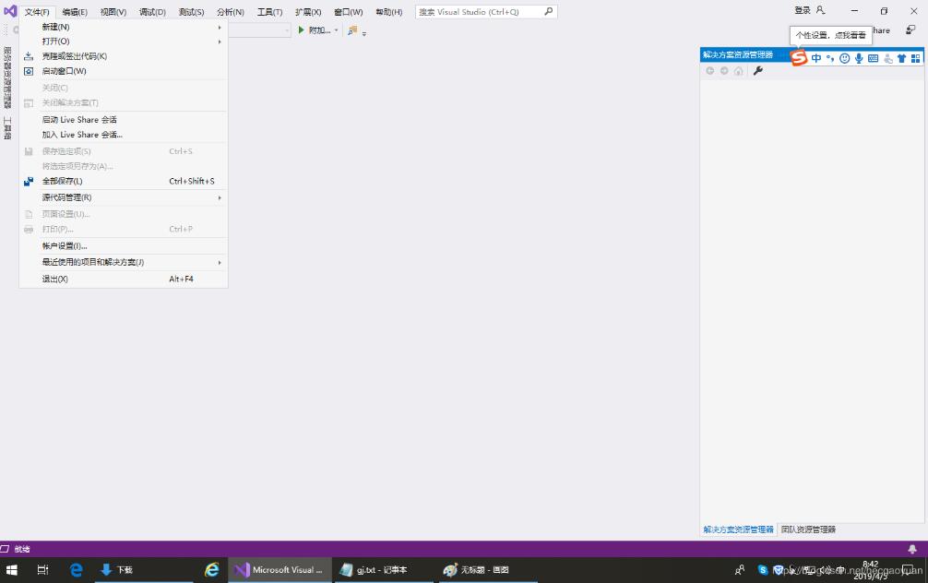This screenshot has width=928, height=583.
Task: Click the find-in-files toolbar icon
Action: (352, 30)
